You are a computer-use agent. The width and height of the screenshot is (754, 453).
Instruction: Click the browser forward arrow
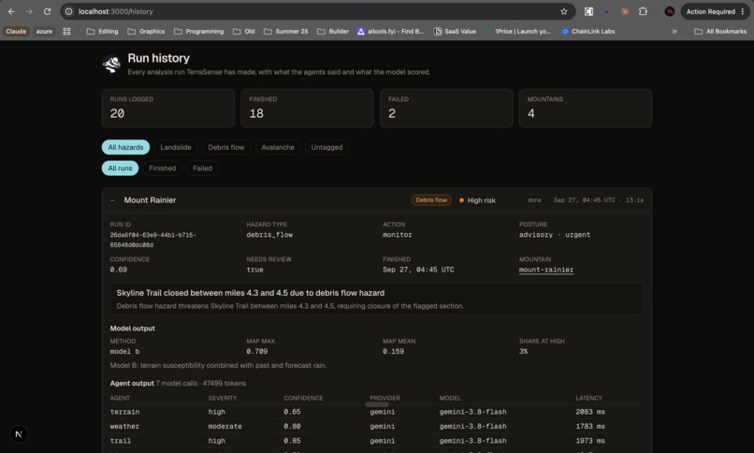click(29, 11)
